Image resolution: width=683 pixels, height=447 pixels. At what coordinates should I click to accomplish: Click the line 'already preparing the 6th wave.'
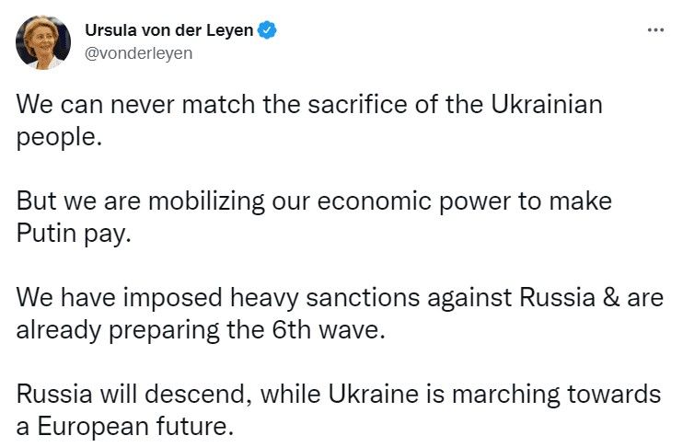[201, 330]
